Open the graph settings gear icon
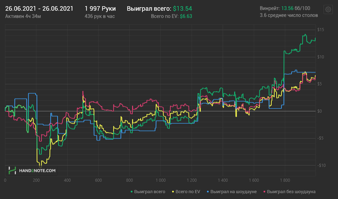338x199 pixels. 328,10
